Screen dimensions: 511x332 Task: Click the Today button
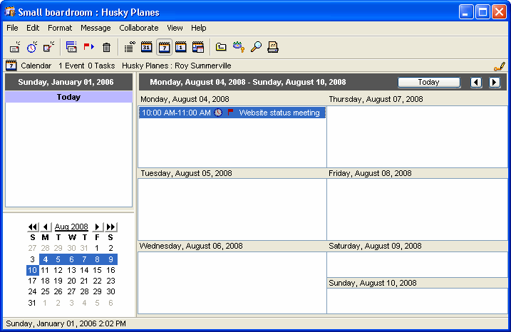tap(428, 82)
